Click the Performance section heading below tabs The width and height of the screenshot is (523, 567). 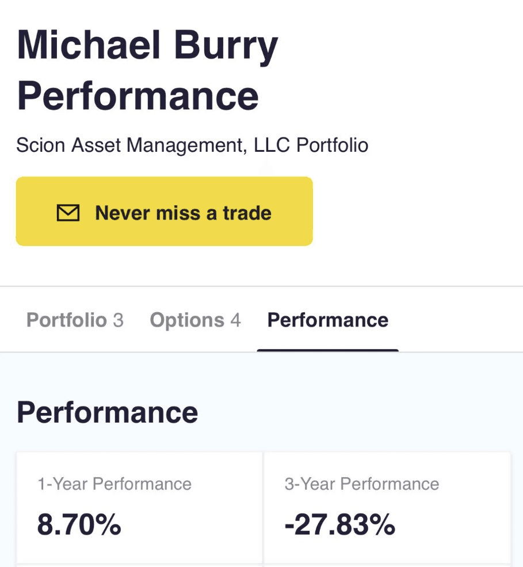tap(108, 412)
